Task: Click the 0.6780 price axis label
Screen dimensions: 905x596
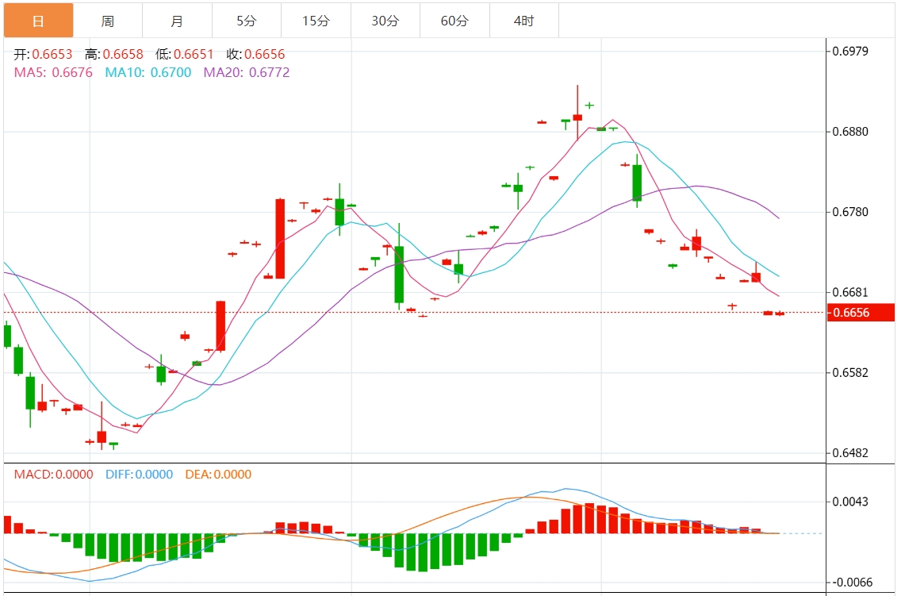Action: coord(850,211)
